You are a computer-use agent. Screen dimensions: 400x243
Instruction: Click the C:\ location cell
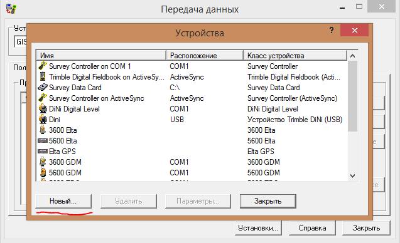tap(175, 88)
